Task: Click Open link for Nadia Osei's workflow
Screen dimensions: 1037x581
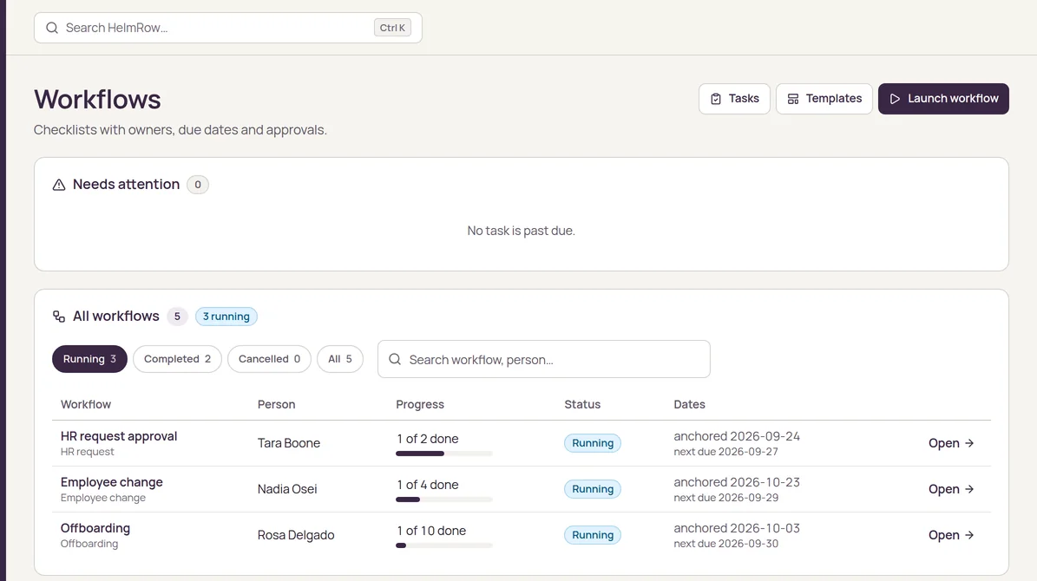Action: pos(951,489)
